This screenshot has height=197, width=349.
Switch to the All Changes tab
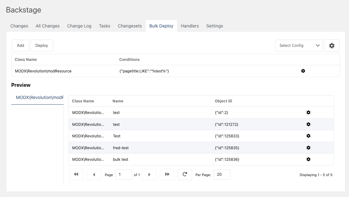coord(48,26)
